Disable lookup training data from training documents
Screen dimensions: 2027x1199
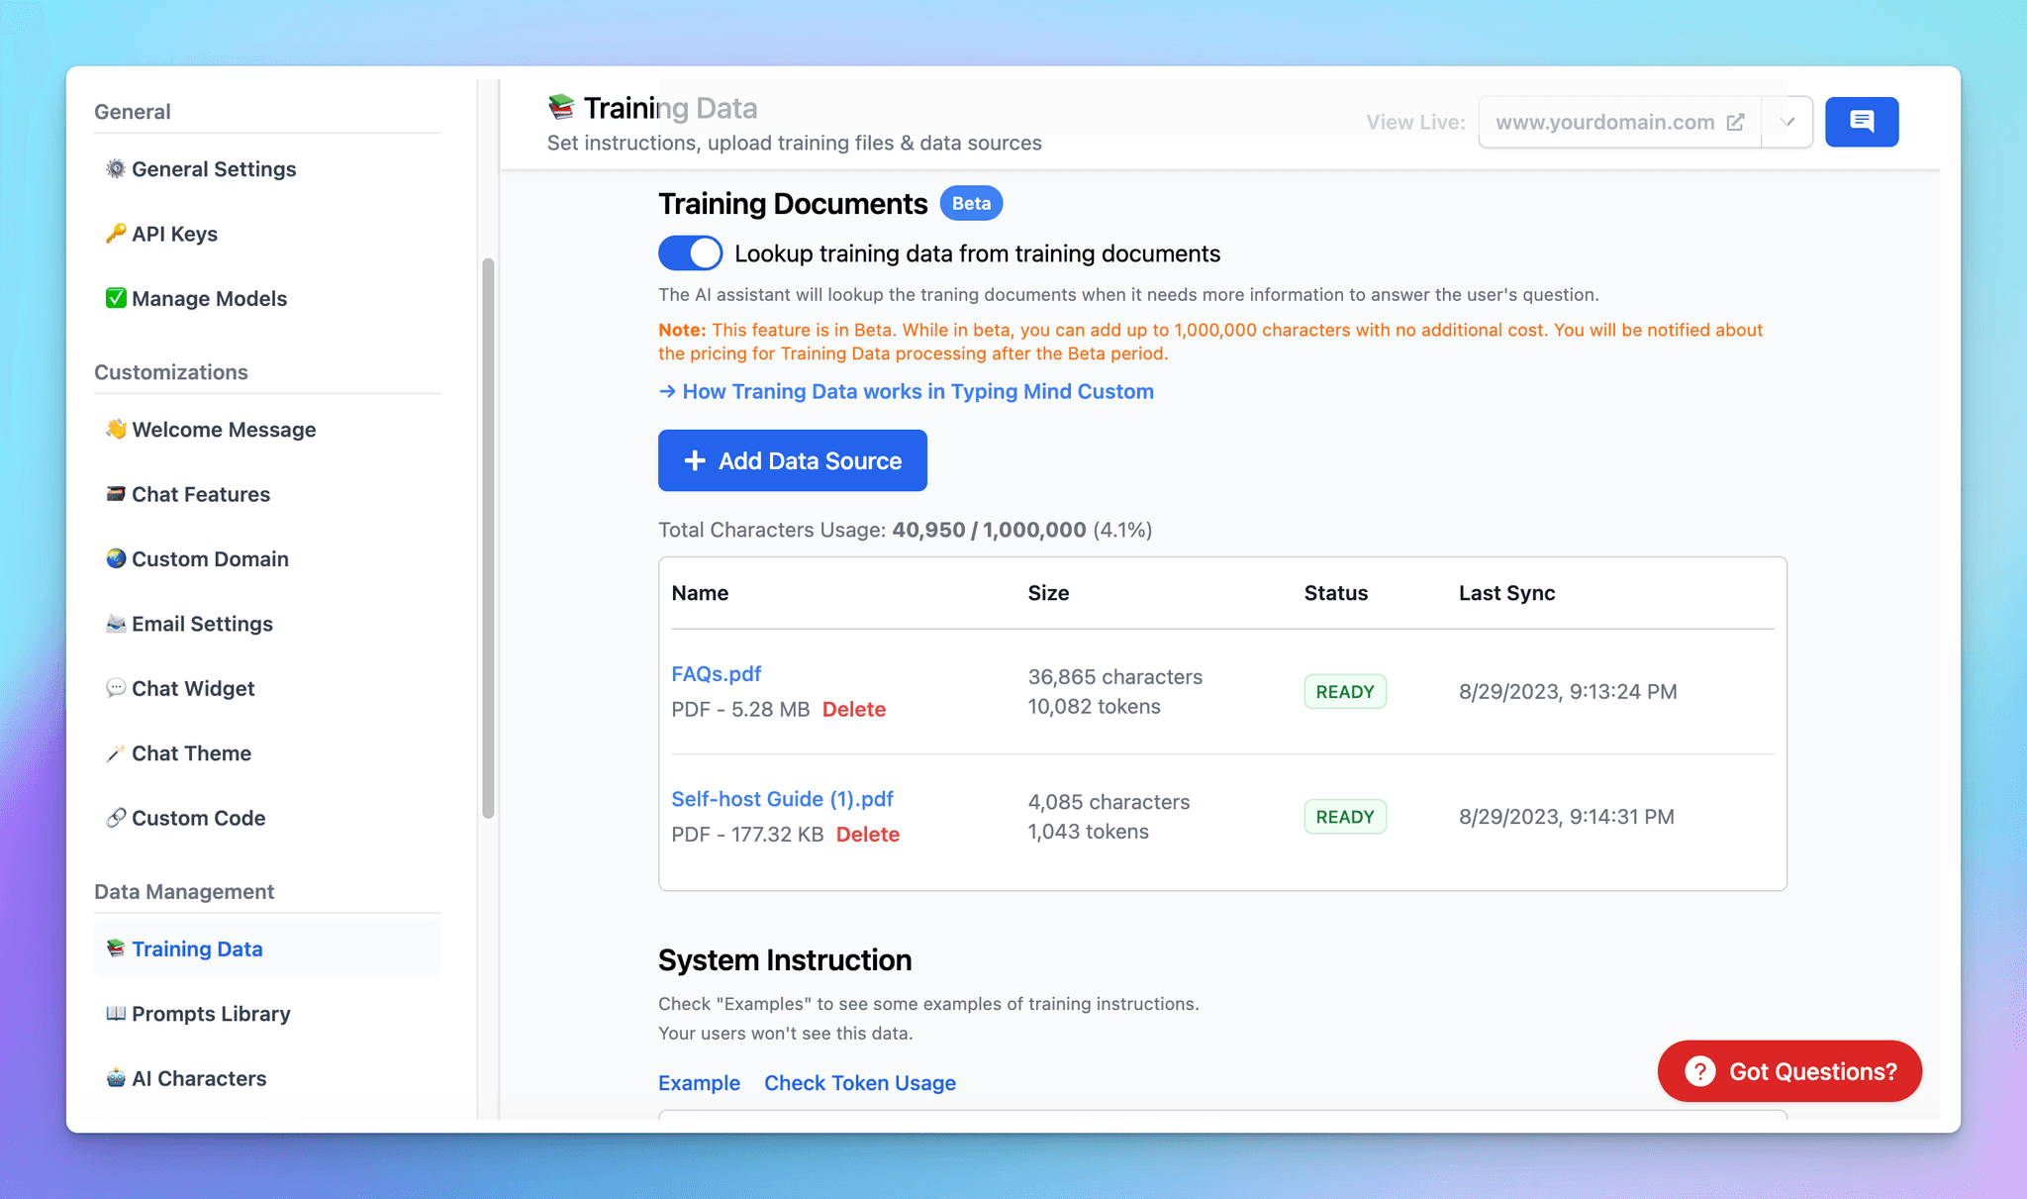(690, 252)
